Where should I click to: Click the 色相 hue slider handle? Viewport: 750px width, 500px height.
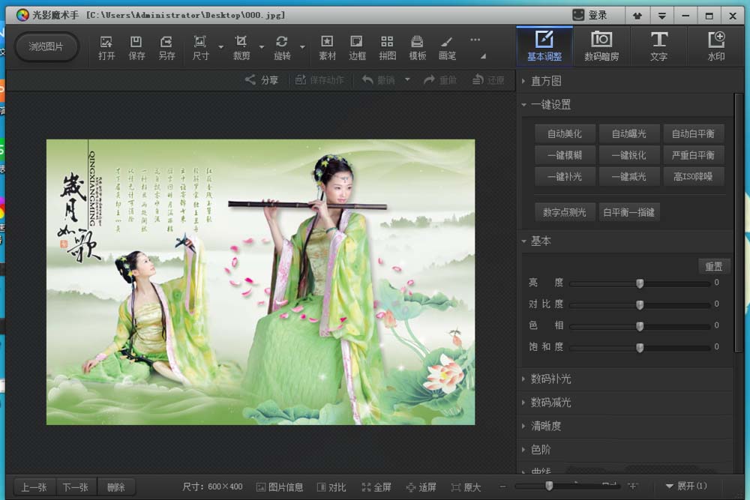[640, 327]
